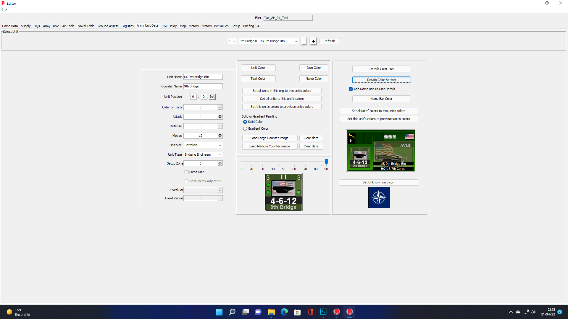Click Set button for Unit Position
568x319 pixels.
(212, 97)
